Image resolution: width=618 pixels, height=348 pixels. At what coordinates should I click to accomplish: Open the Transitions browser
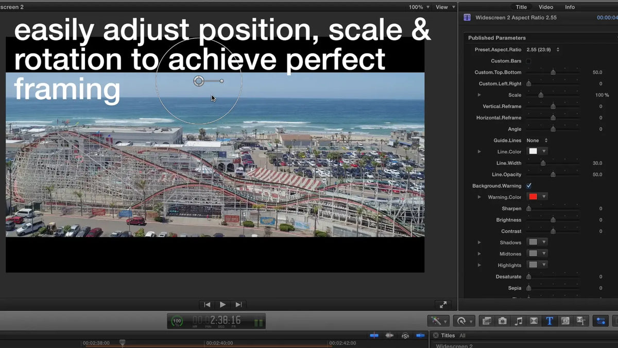[534, 321]
